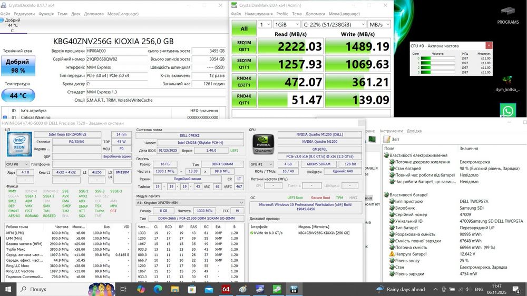The image size is (527, 296).
Task: Click the CrystalDiskMark title bar icon
Action: pos(234,5)
